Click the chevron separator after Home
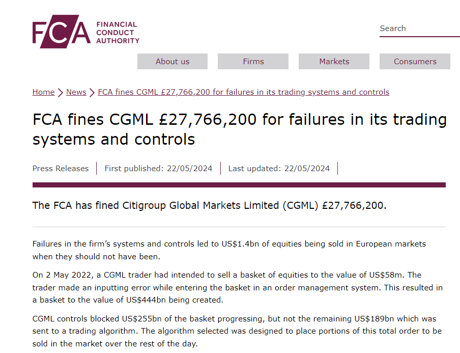460x353 pixels. click(60, 93)
